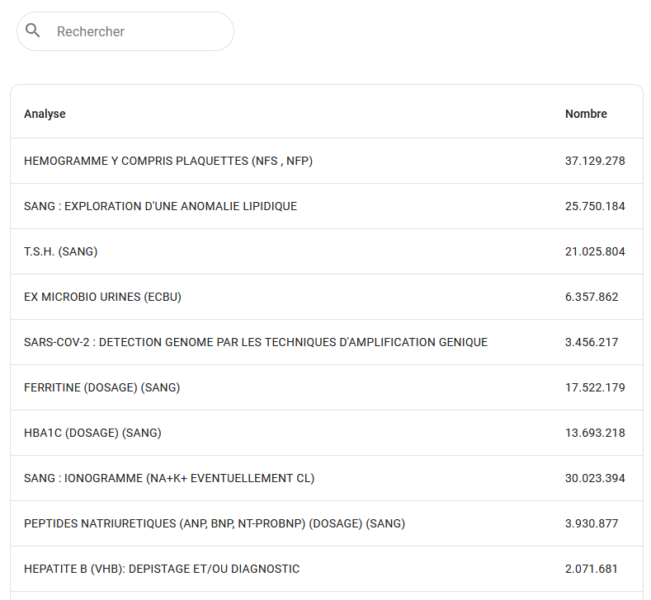
Task: Select the 21.025.804 count cell
Action: pos(595,251)
